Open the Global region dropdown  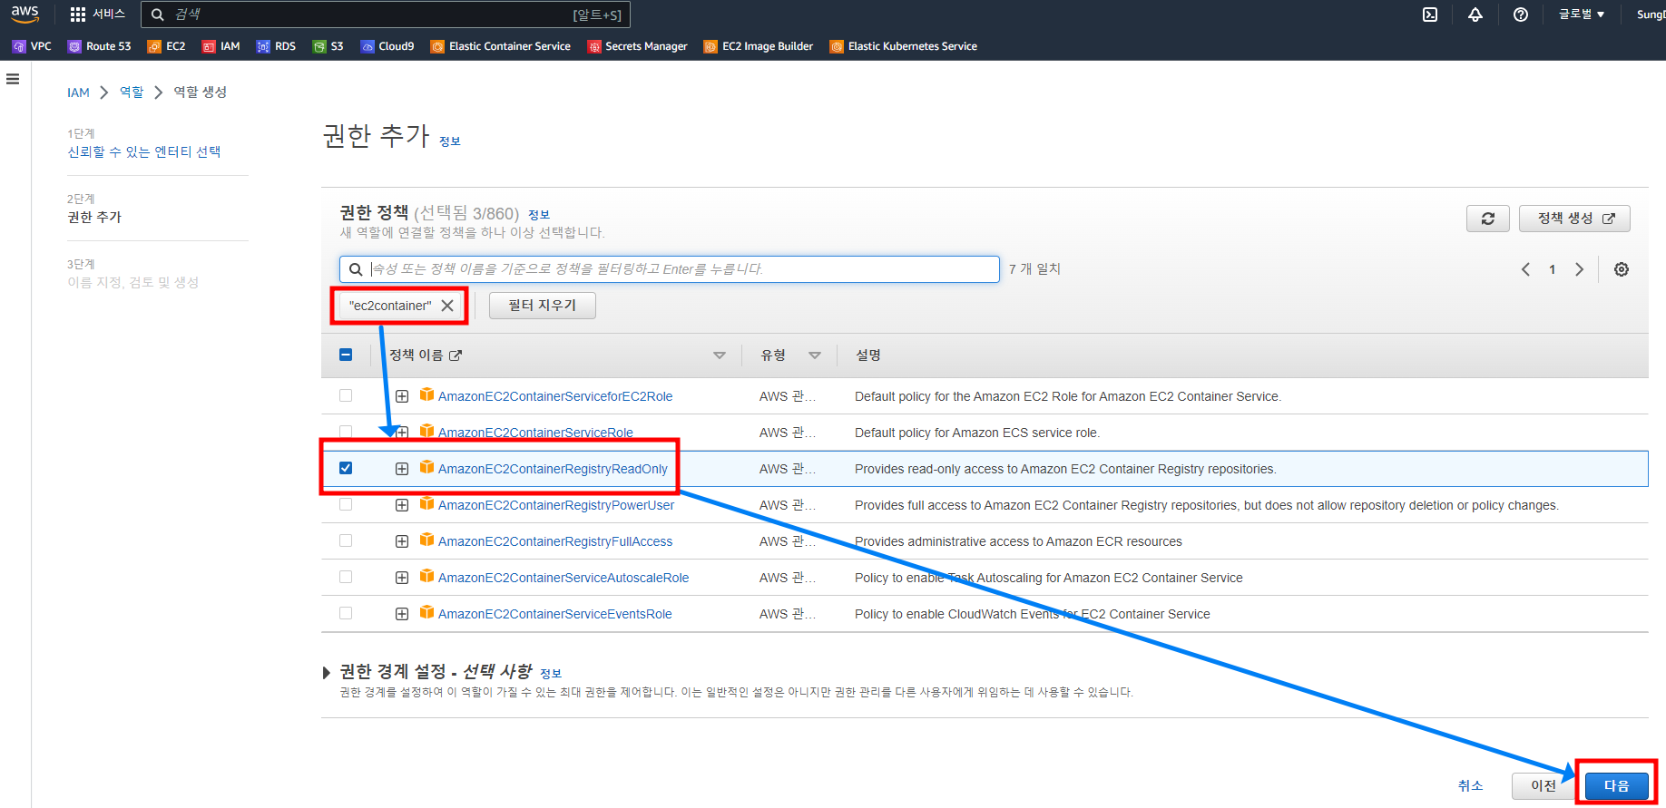pyautogui.click(x=1582, y=15)
